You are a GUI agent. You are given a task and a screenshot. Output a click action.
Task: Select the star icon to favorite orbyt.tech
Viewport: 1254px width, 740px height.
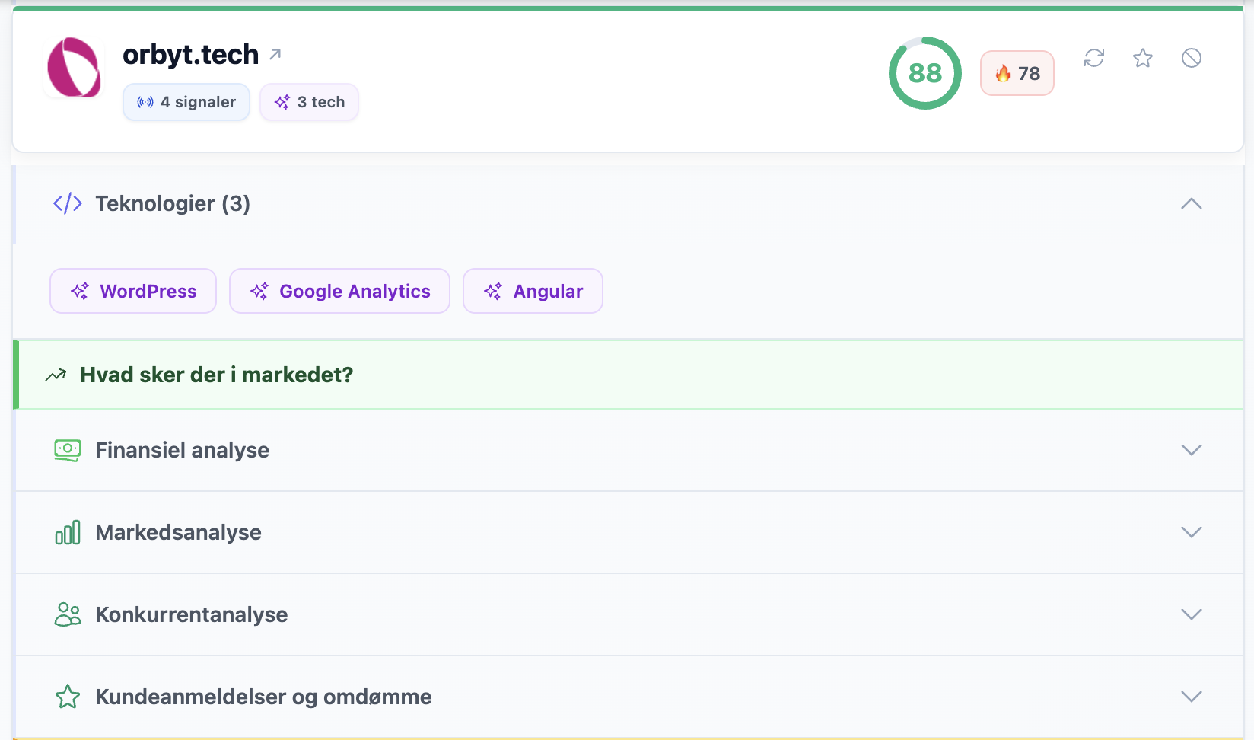click(x=1142, y=58)
